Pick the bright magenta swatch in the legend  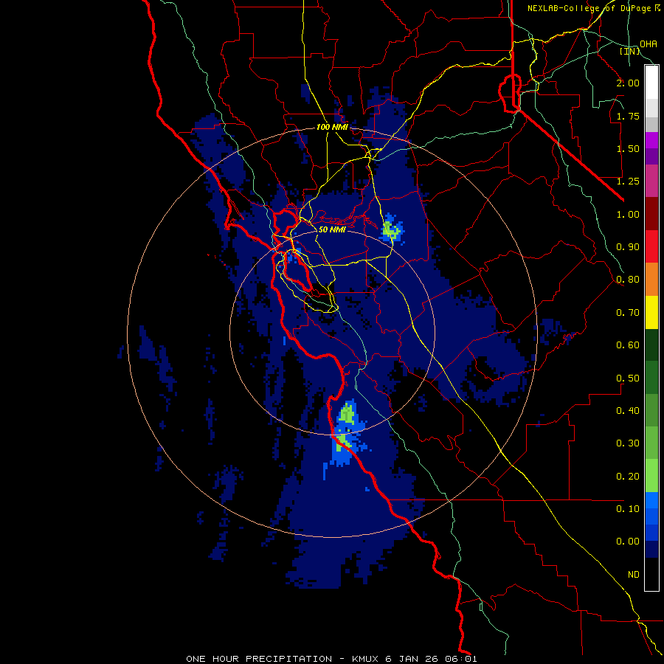[651, 140]
